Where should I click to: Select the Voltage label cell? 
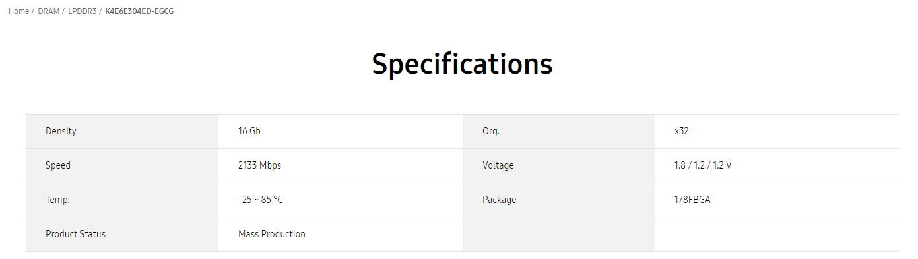(558, 166)
